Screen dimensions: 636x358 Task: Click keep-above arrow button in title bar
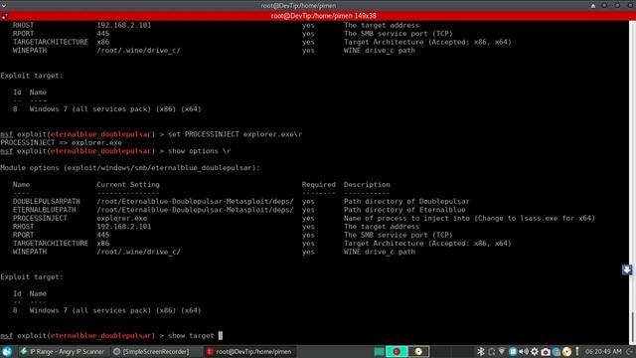click(x=593, y=6)
